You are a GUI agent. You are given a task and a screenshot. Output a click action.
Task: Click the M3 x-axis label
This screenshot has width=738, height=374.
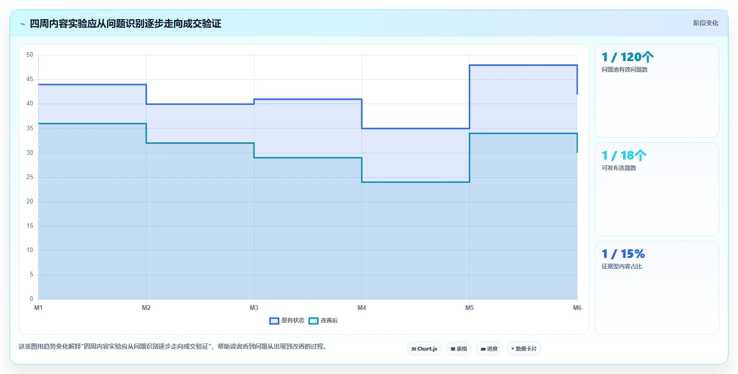pos(254,308)
